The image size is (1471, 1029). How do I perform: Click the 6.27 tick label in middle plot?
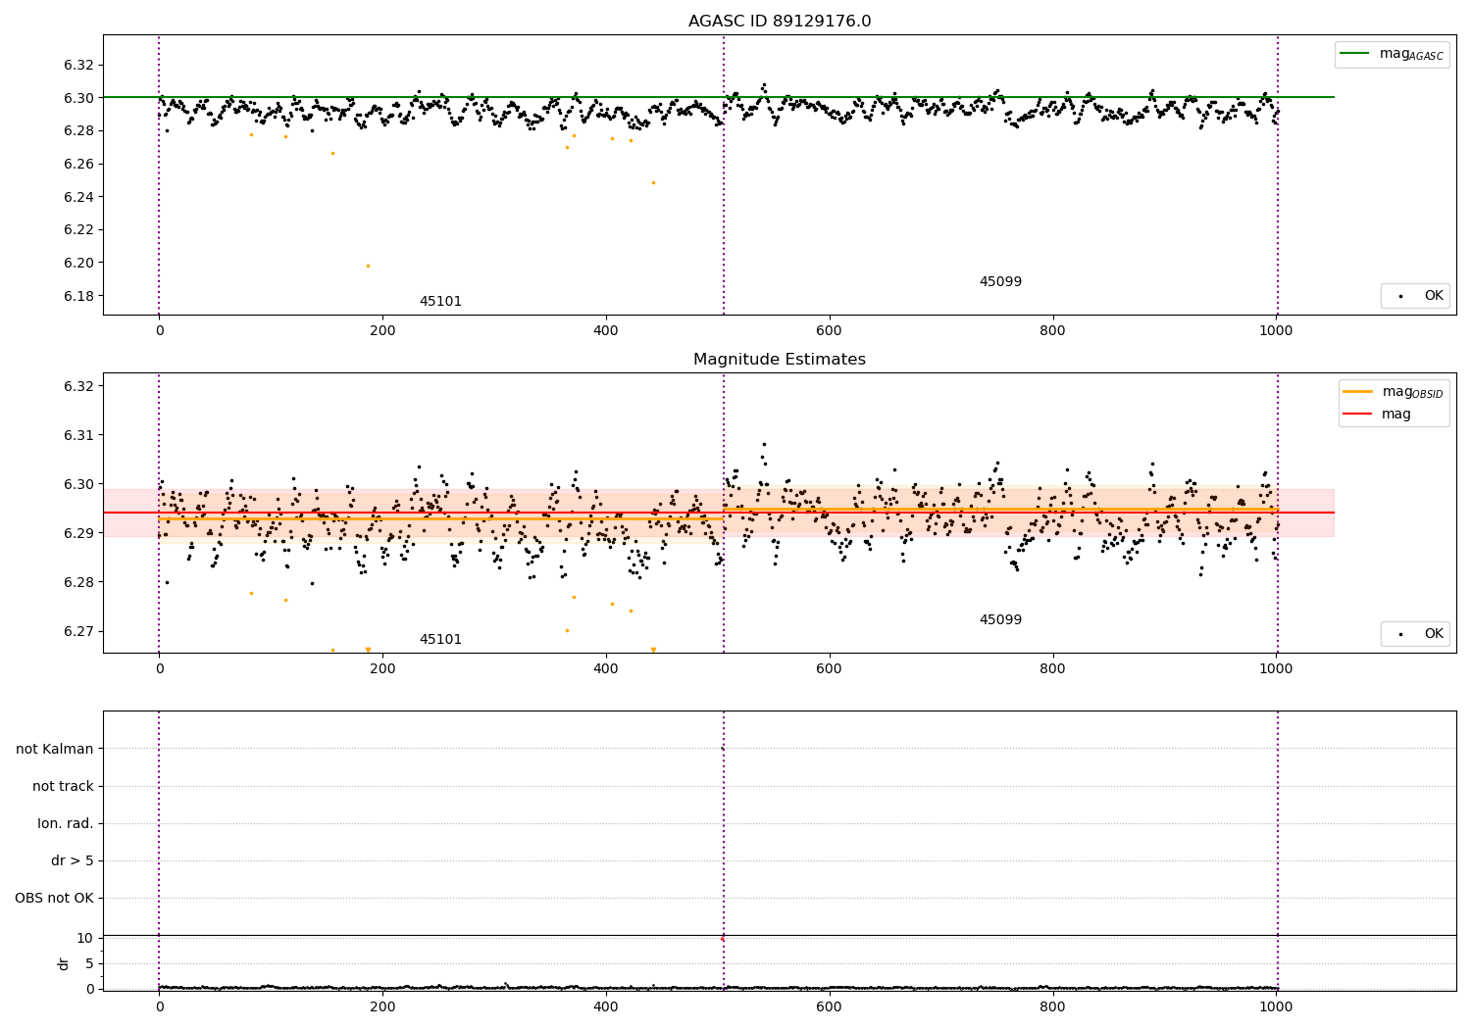tap(78, 632)
